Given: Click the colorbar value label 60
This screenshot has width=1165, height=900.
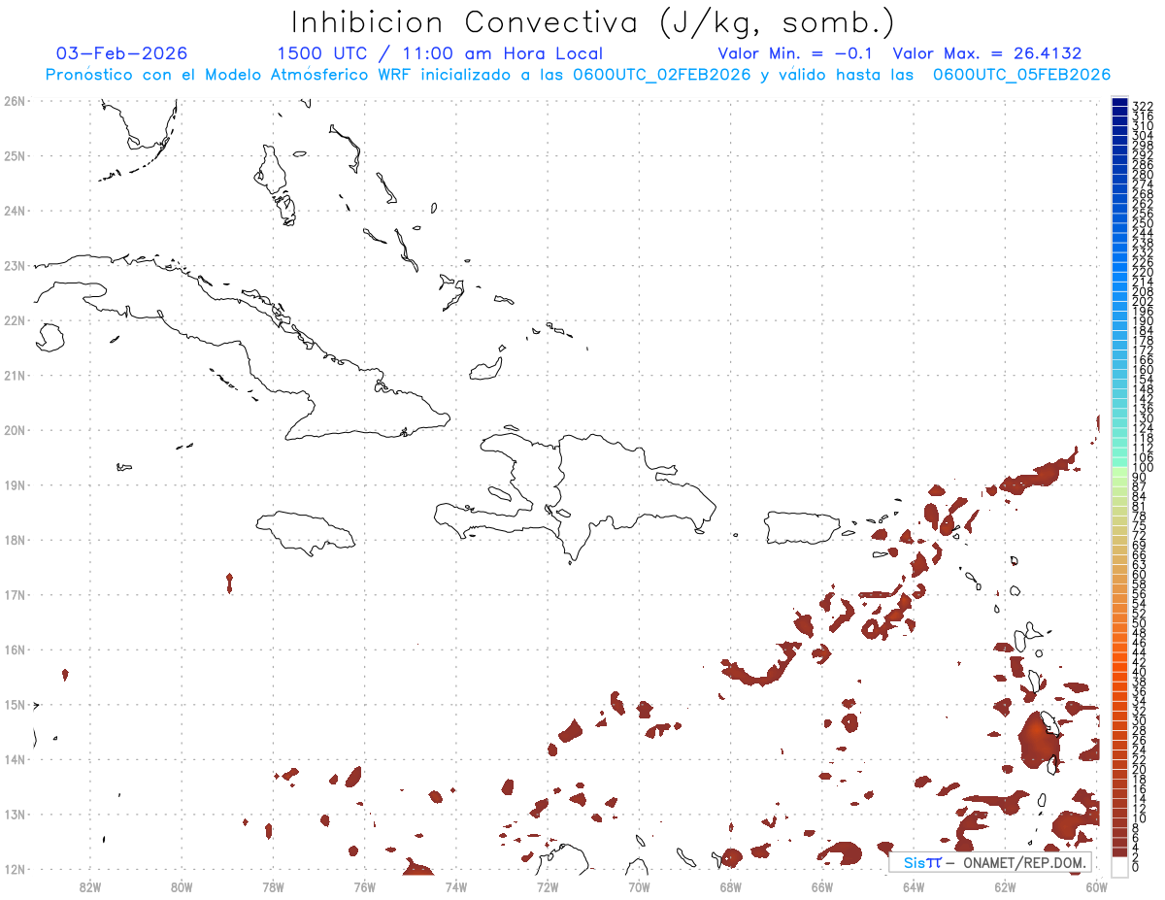Looking at the screenshot, I should (x=1139, y=574).
